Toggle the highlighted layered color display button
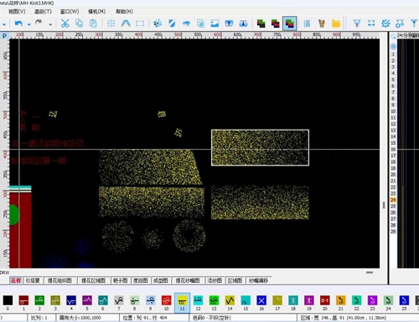Viewport: 419px width, 322px height. [290, 23]
